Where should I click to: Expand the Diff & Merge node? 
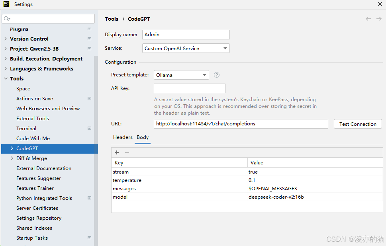pos(12,158)
